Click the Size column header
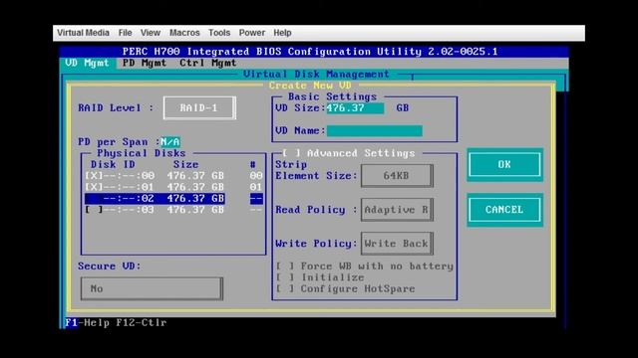 point(186,164)
